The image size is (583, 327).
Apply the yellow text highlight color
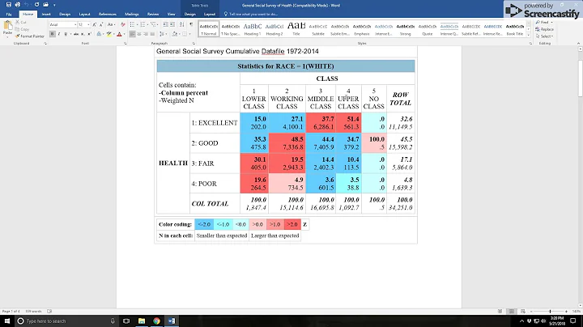click(109, 34)
